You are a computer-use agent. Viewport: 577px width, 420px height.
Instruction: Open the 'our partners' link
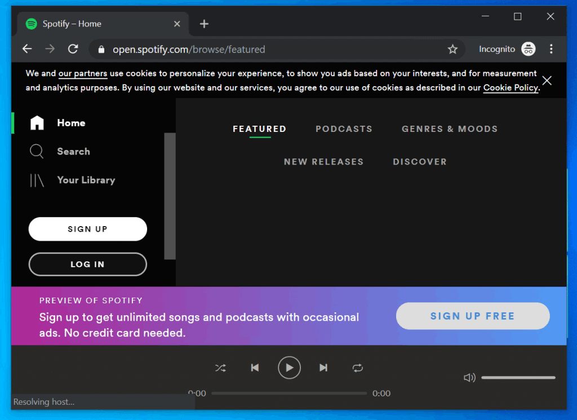click(x=83, y=73)
